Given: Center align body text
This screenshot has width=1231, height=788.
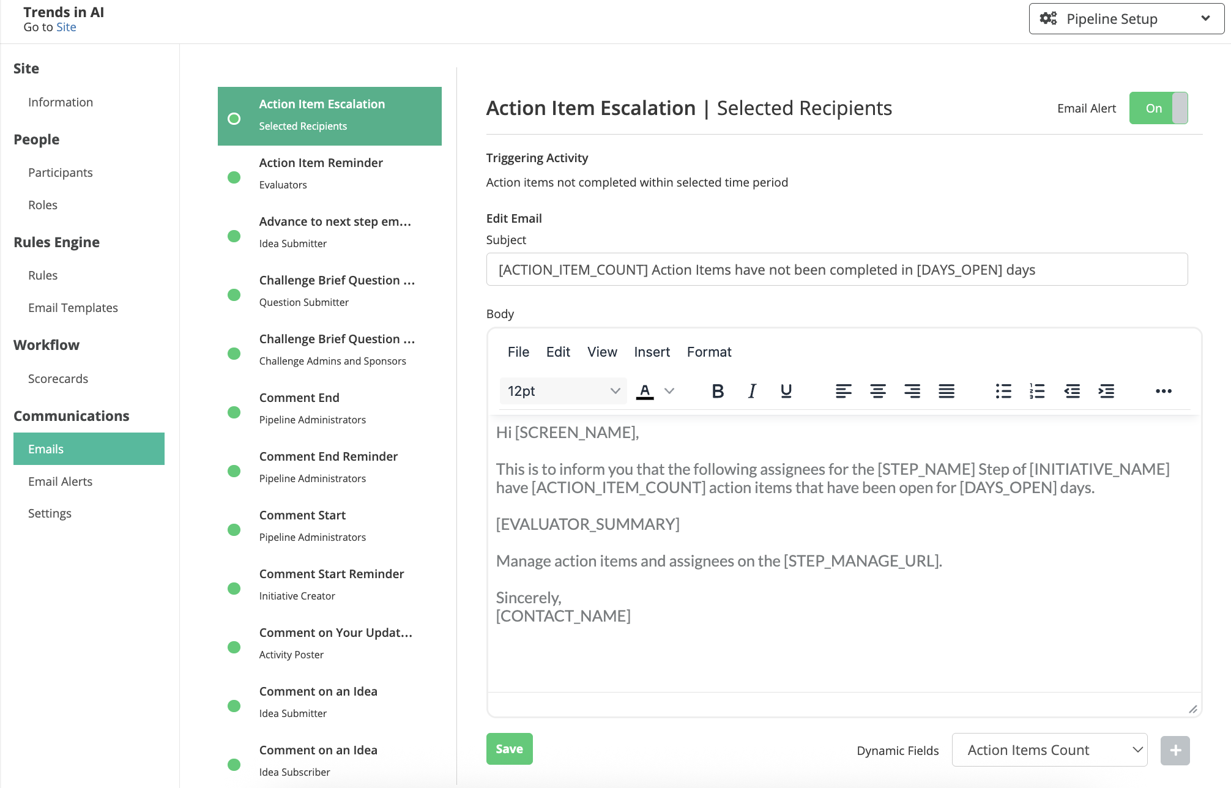Looking at the screenshot, I should pos(878,391).
